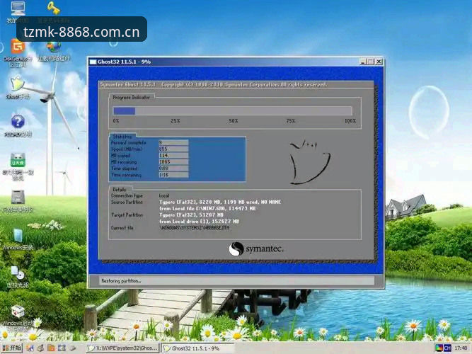
Task: Maximize the Ghost32 window
Action: click(x=371, y=62)
